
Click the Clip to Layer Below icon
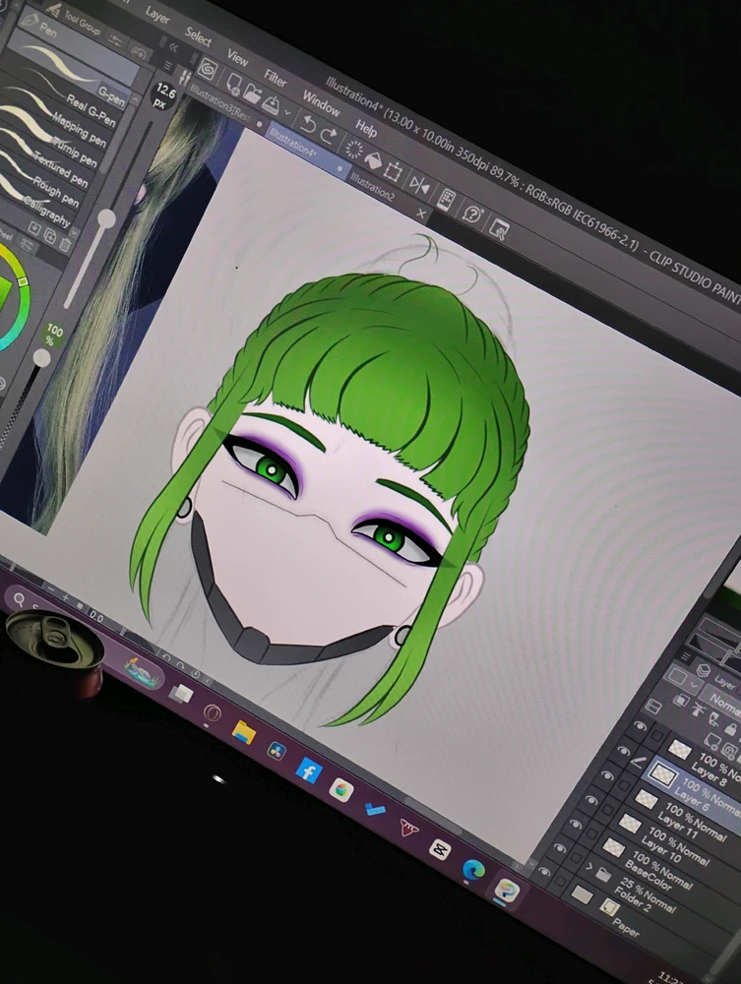681,700
